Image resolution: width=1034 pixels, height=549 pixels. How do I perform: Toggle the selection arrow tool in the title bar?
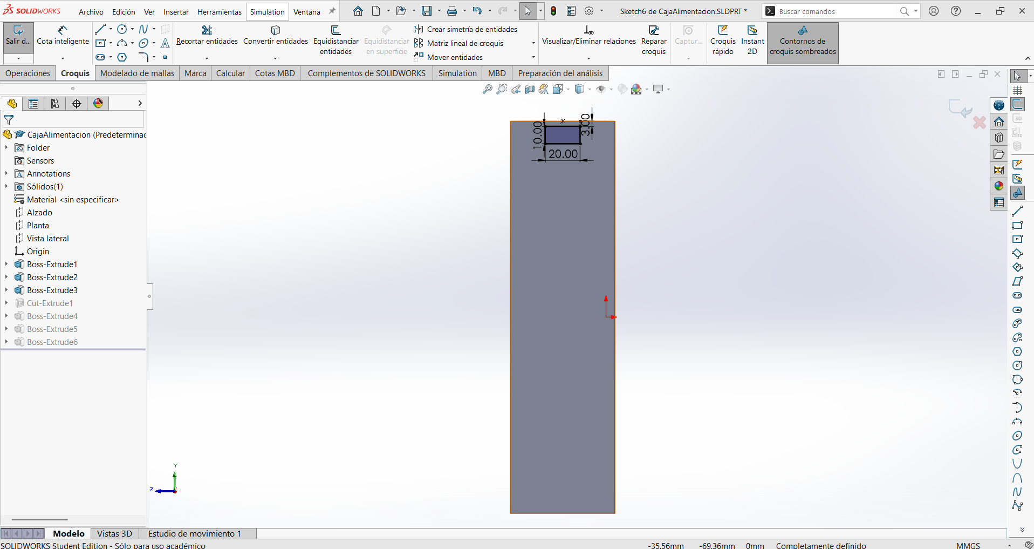click(x=528, y=11)
